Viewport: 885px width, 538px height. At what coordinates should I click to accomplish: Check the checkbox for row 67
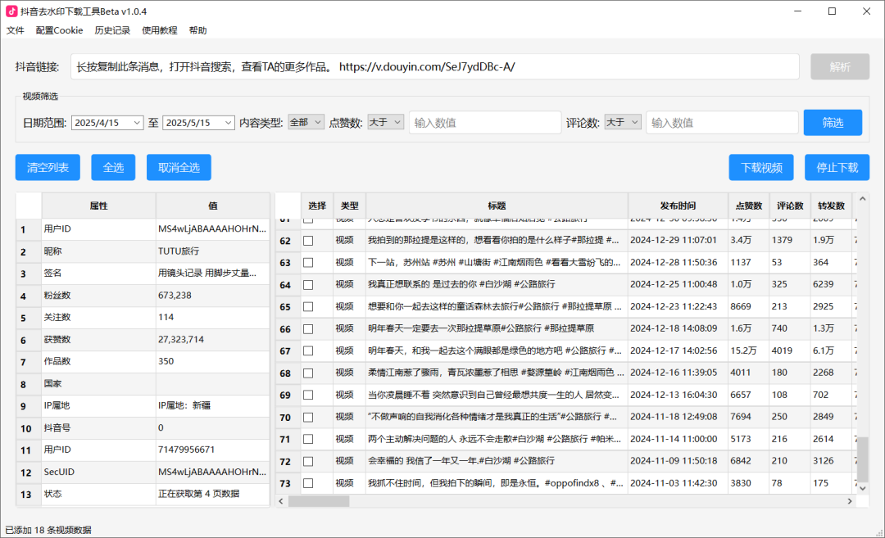point(308,350)
